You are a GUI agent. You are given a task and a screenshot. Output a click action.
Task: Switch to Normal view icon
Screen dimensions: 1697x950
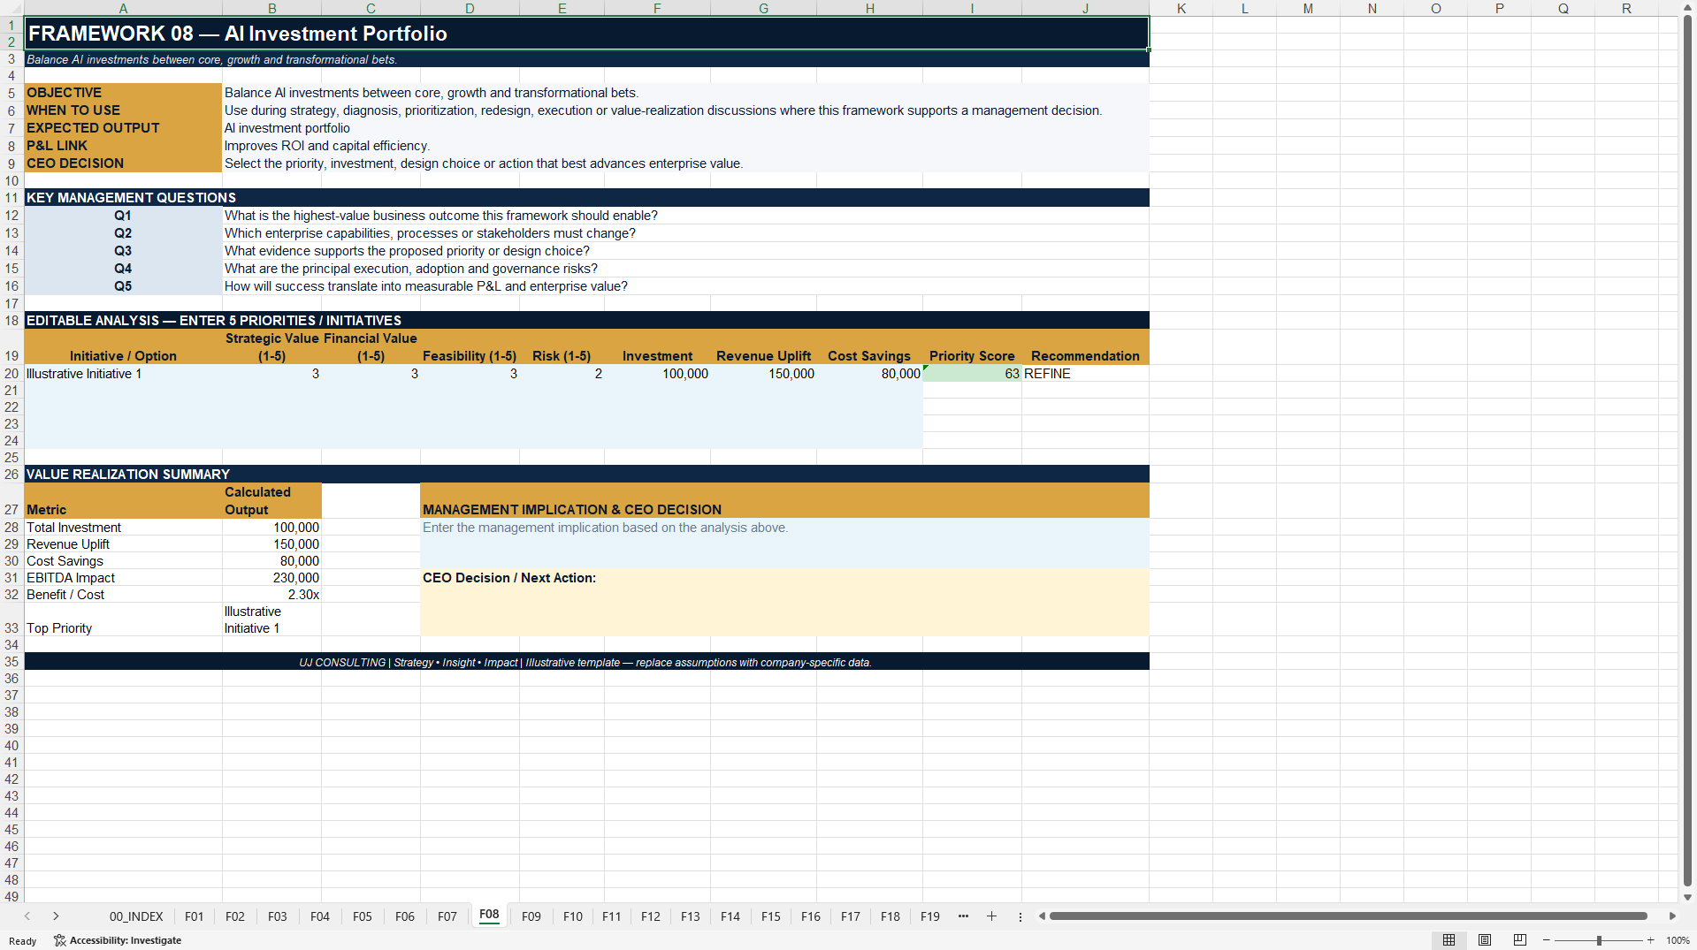(x=1449, y=940)
